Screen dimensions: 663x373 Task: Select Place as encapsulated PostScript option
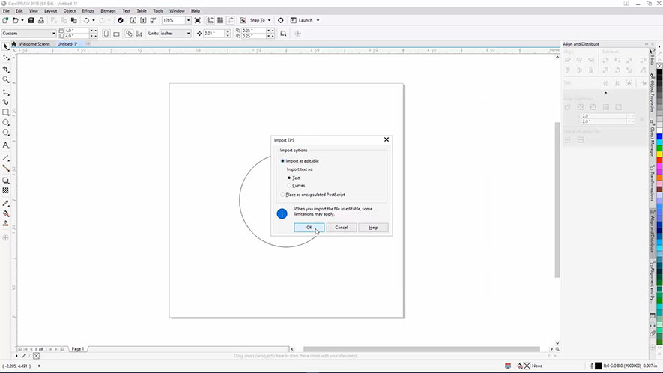point(282,195)
